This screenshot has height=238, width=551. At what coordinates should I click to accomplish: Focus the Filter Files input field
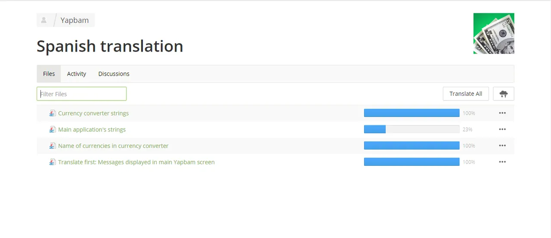(81, 94)
